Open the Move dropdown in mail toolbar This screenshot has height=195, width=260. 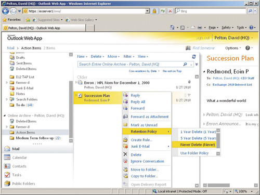[x=113, y=57]
